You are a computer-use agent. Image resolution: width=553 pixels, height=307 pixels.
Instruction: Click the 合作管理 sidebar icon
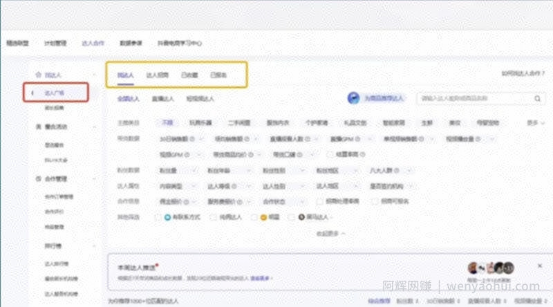39,178
